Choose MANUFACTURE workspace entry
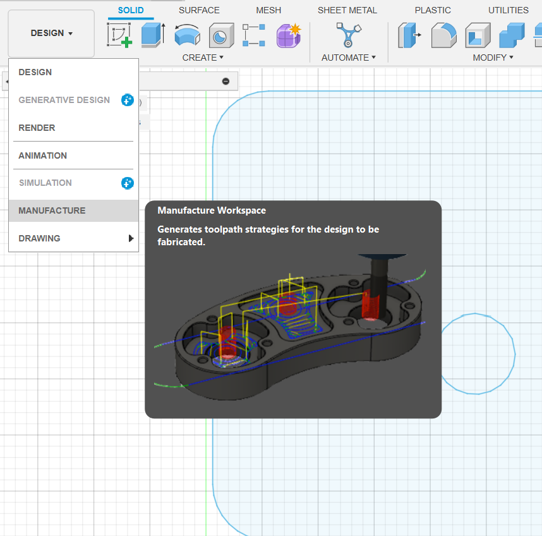 74,210
